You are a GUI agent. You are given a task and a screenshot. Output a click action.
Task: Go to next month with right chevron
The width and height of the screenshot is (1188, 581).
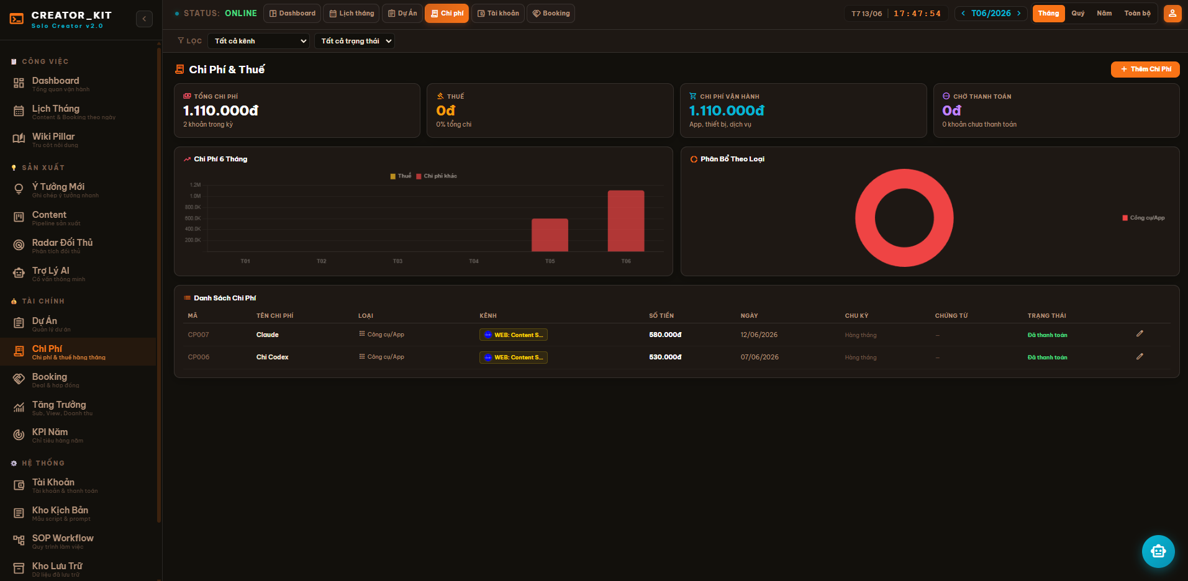click(1019, 14)
